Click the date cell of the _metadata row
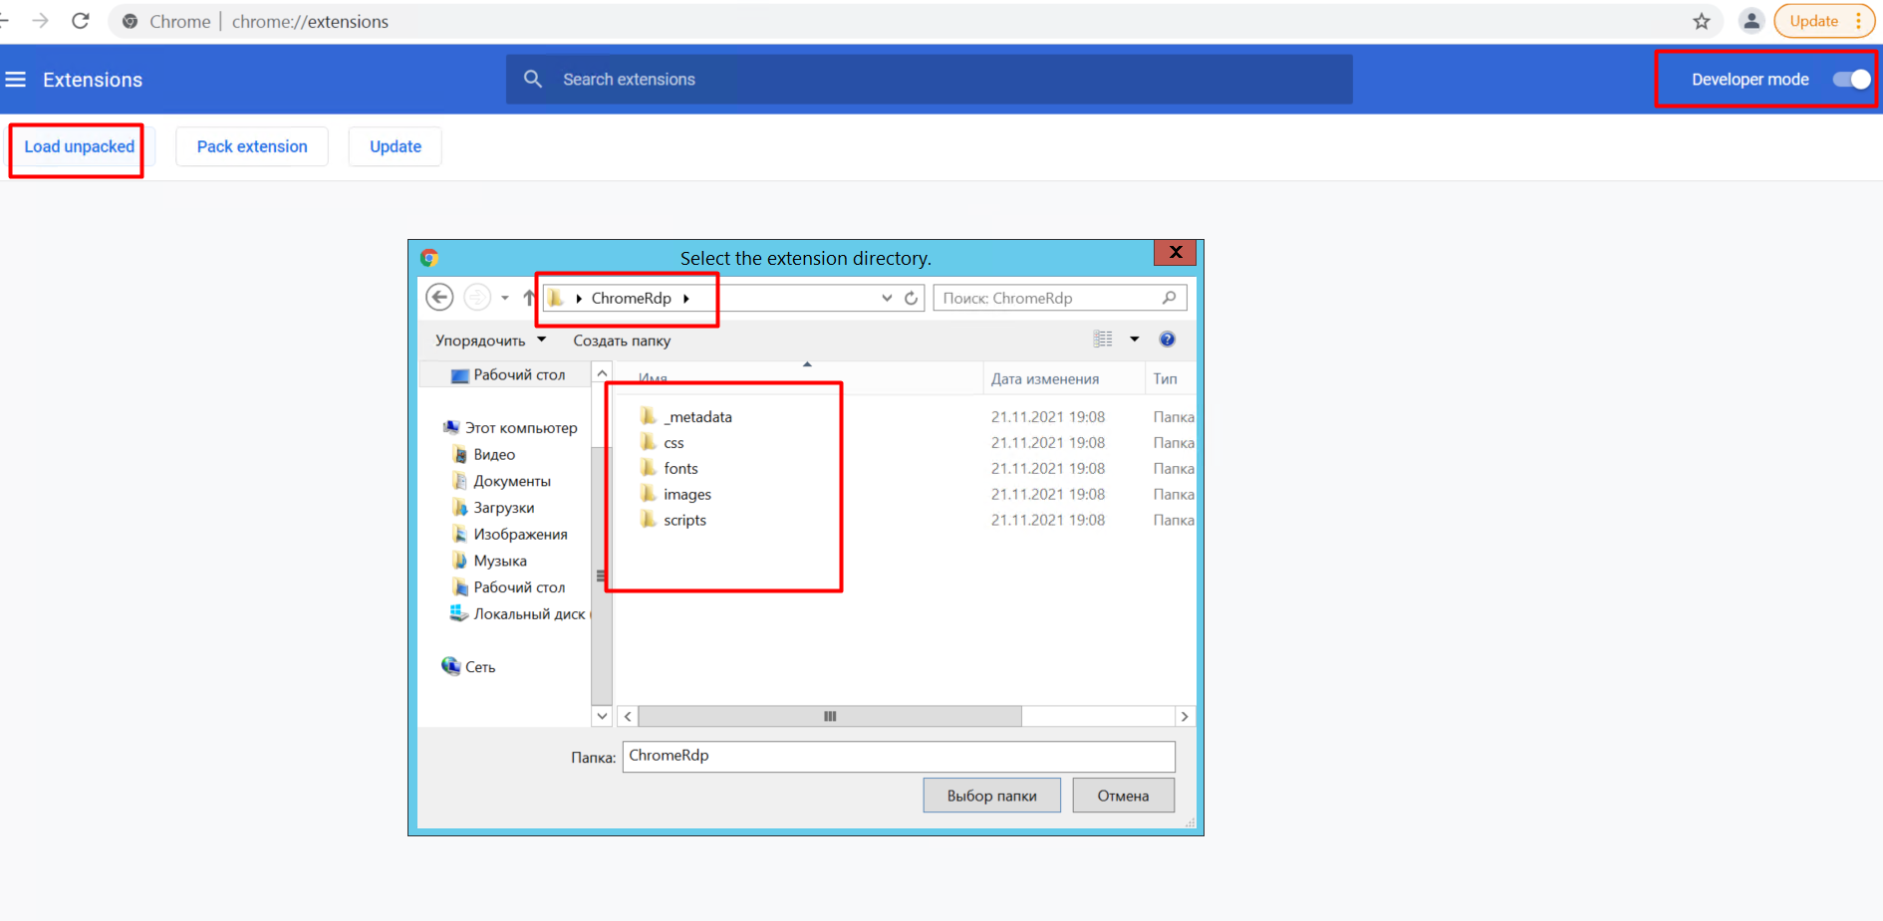 tap(1047, 417)
